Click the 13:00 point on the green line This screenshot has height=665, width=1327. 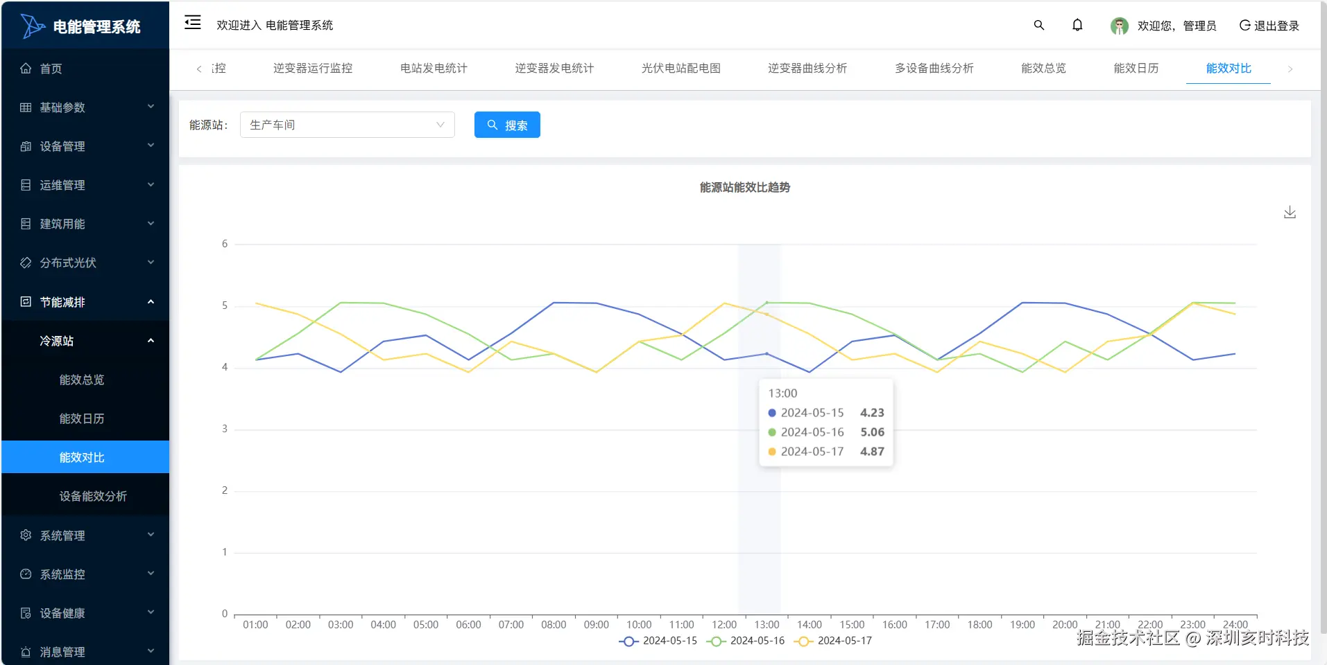(x=767, y=302)
